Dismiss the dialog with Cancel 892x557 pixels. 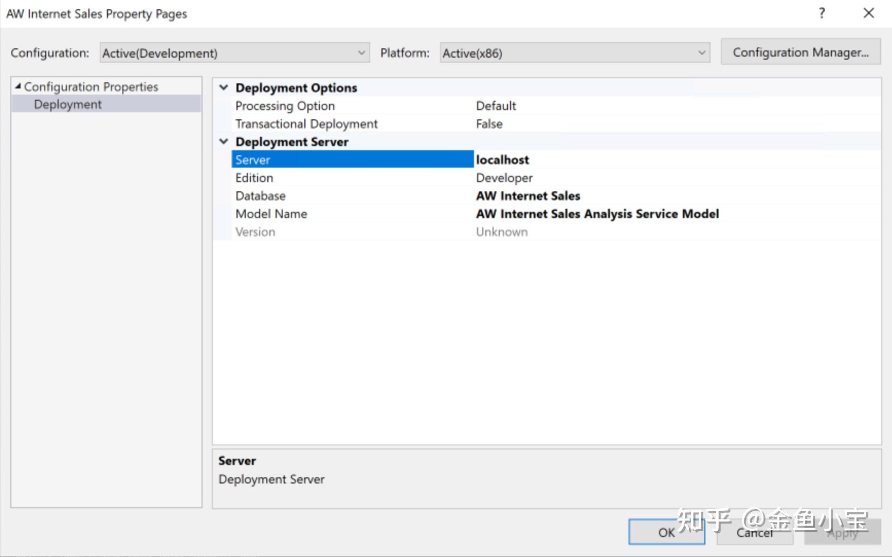coord(754,533)
